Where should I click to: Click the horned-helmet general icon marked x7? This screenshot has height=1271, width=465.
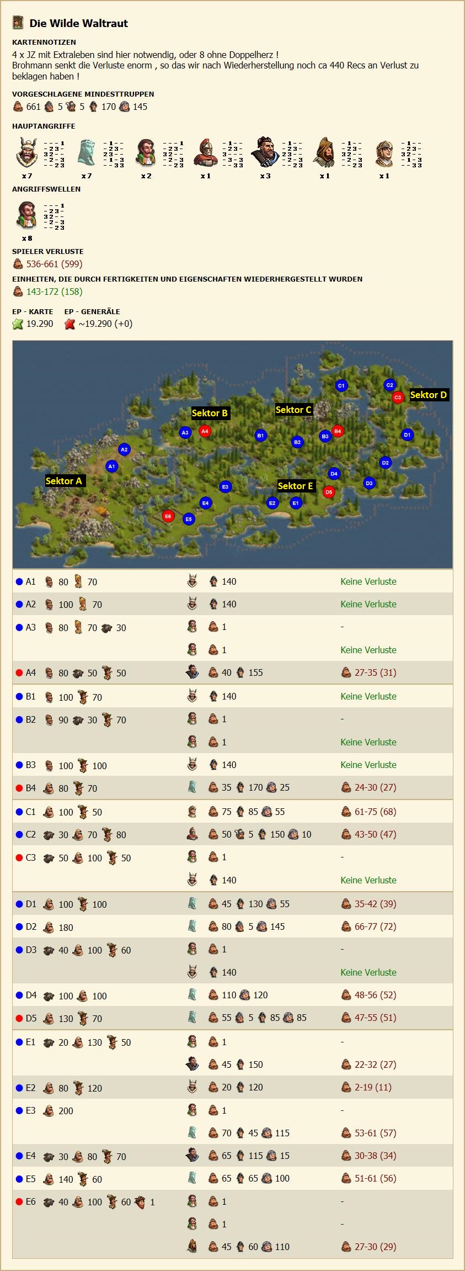26,153
